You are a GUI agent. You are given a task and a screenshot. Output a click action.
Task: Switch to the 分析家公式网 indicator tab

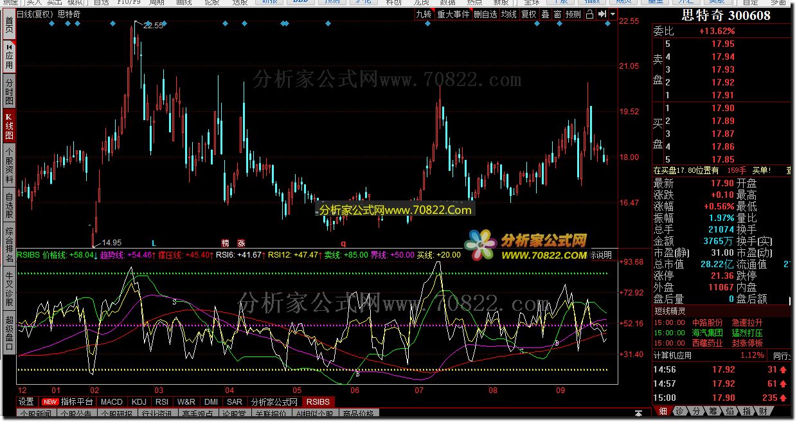point(274,402)
